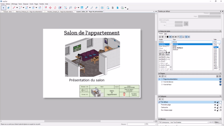
Task: Click the Mesures input field
Action: coord(136,124)
